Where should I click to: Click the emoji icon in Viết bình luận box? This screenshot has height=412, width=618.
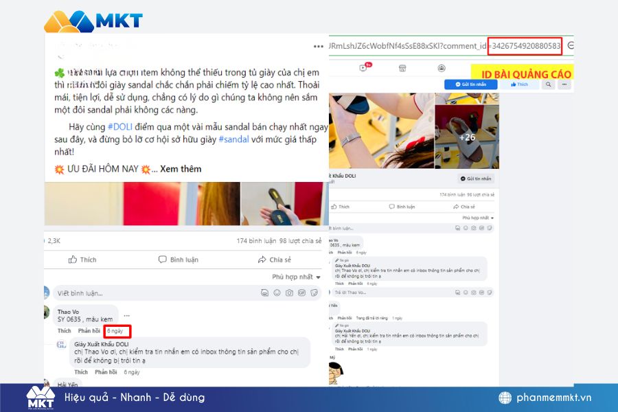[277, 293]
